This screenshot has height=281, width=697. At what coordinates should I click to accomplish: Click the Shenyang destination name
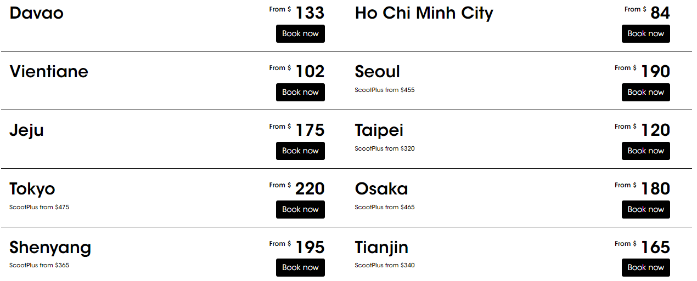[50, 248]
